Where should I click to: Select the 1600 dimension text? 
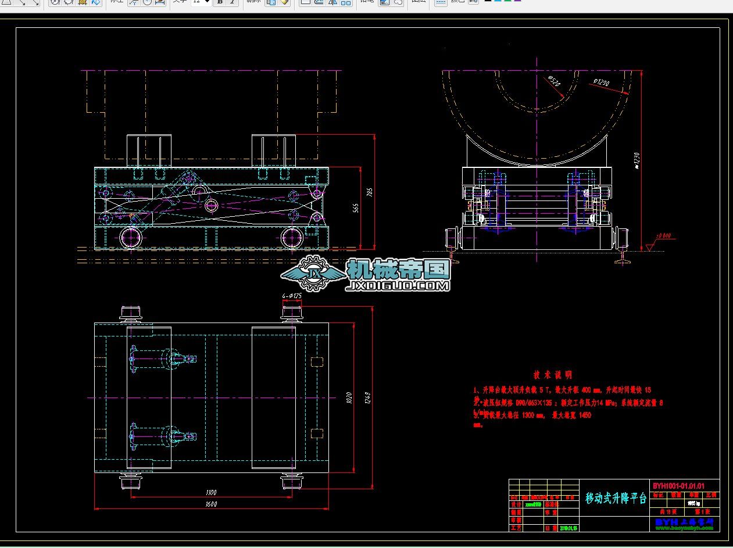tap(211, 504)
